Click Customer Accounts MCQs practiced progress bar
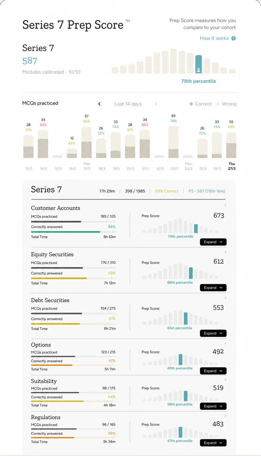 click(73, 221)
